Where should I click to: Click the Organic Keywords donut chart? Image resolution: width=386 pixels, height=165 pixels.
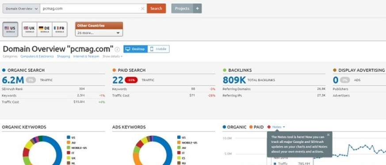point(42,150)
